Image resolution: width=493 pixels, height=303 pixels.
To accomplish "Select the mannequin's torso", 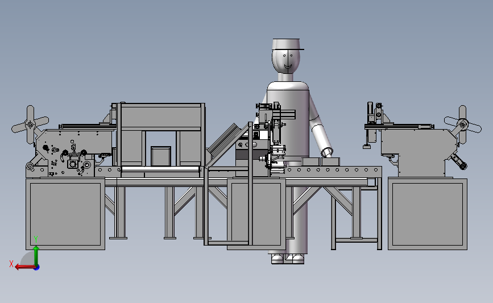I will point(288,121).
